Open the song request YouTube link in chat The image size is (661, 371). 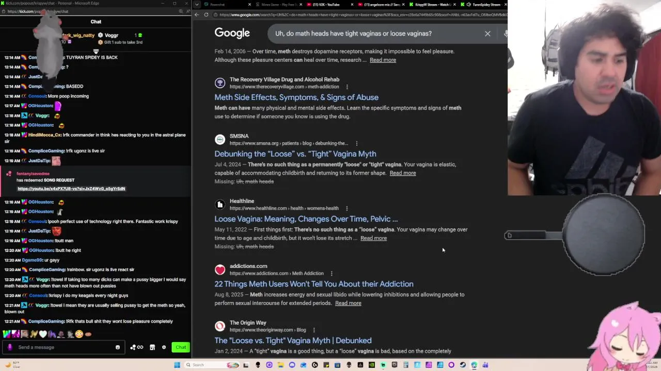point(71,189)
